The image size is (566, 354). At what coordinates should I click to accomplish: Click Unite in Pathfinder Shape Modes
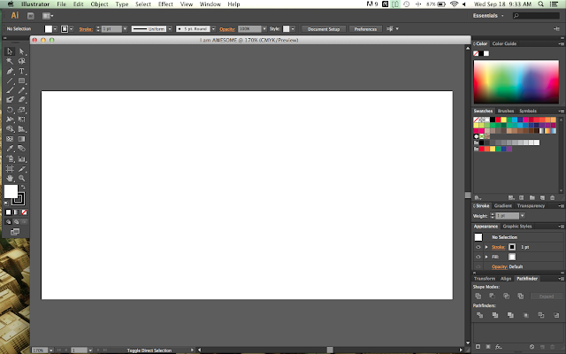(x=478, y=296)
